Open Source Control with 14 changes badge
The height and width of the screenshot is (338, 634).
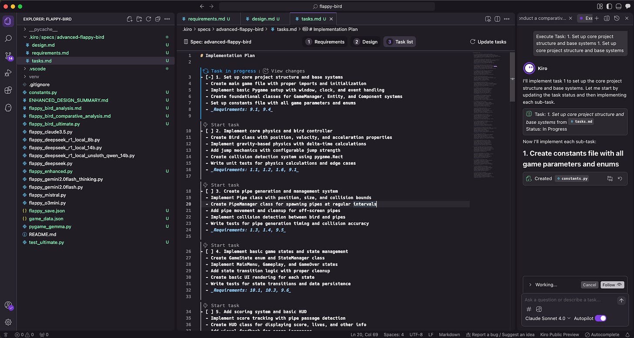click(8, 56)
